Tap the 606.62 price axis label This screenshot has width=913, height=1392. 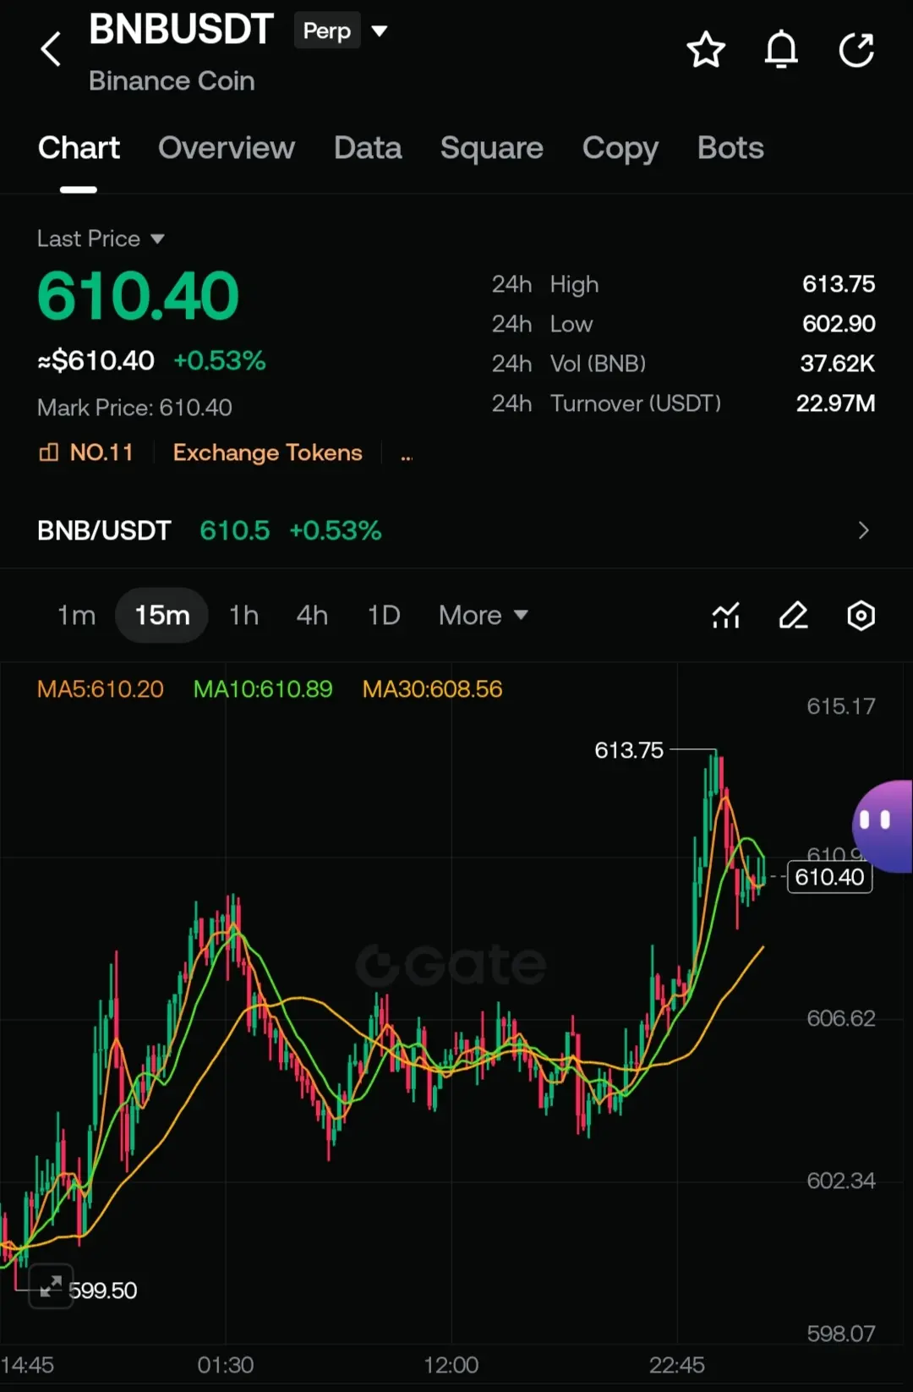point(841,1018)
